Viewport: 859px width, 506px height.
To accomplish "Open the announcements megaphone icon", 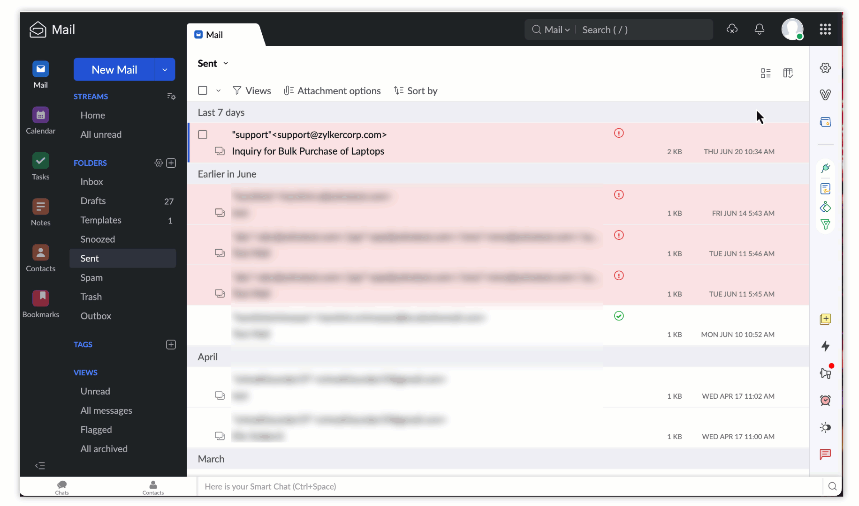I will [825, 373].
